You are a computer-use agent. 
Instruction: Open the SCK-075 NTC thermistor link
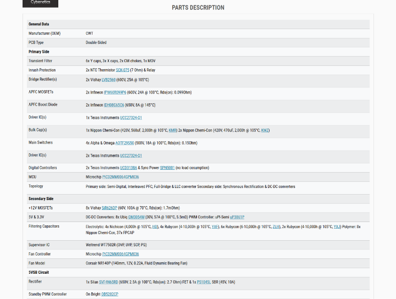click(x=123, y=70)
